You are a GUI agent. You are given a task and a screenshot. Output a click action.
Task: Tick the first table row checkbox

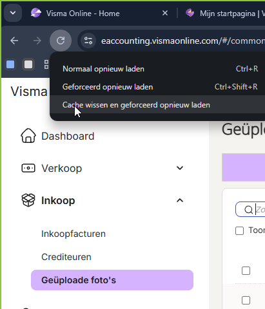coord(246,270)
